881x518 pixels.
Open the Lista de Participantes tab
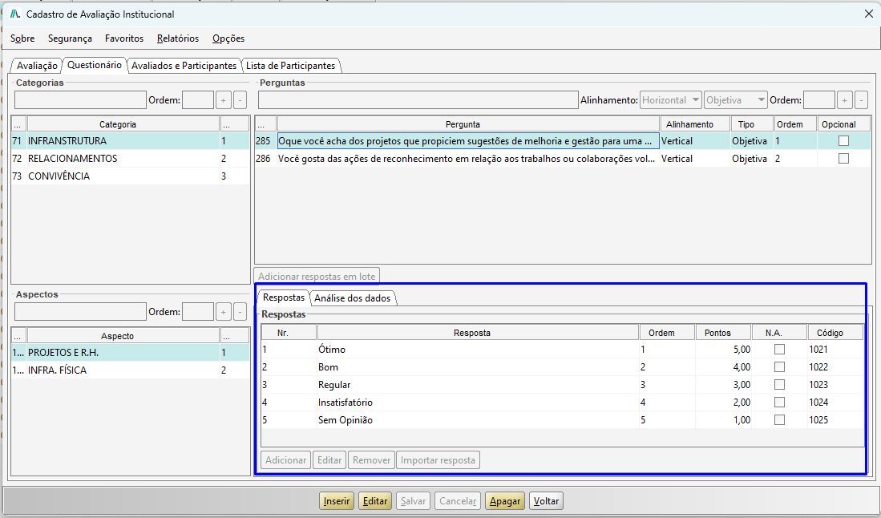coord(290,66)
